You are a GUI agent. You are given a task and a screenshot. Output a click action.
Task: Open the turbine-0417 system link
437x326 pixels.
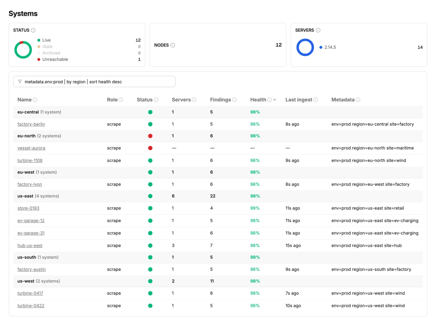click(x=30, y=293)
